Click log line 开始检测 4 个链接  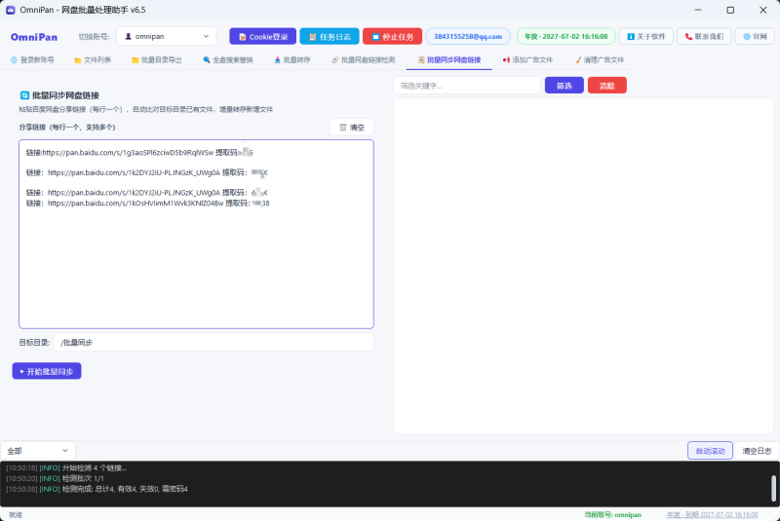(x=66, y=467)
